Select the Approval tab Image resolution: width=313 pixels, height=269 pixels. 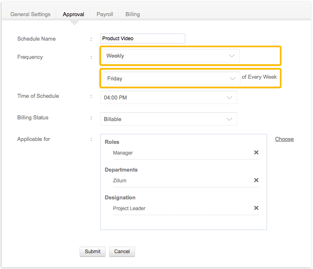coord(73,14)
